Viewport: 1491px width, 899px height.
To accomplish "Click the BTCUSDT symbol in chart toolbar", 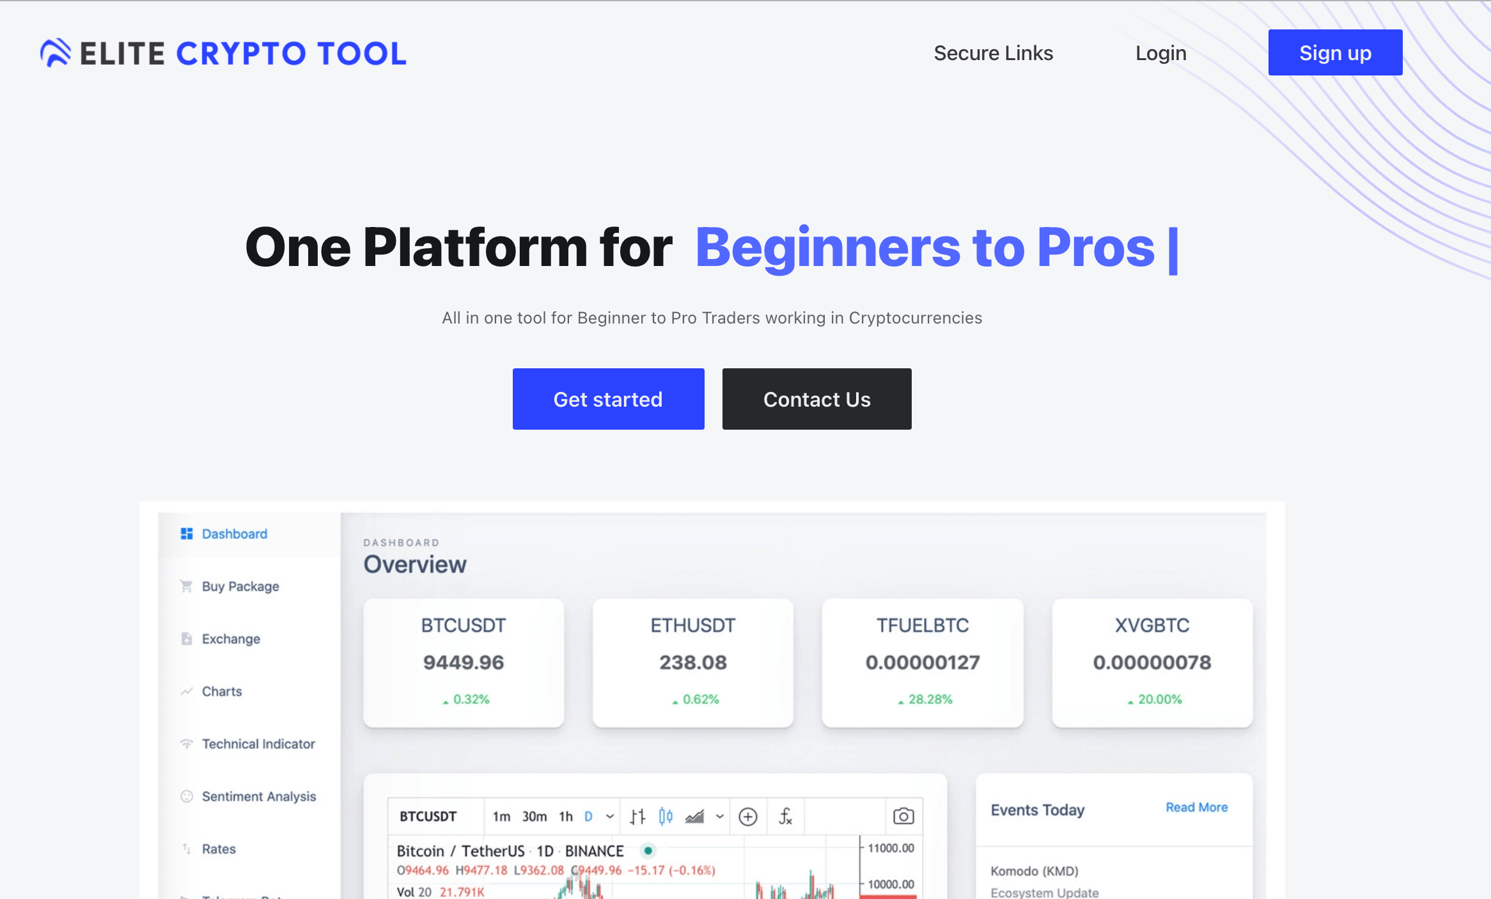I will point(428,817).
